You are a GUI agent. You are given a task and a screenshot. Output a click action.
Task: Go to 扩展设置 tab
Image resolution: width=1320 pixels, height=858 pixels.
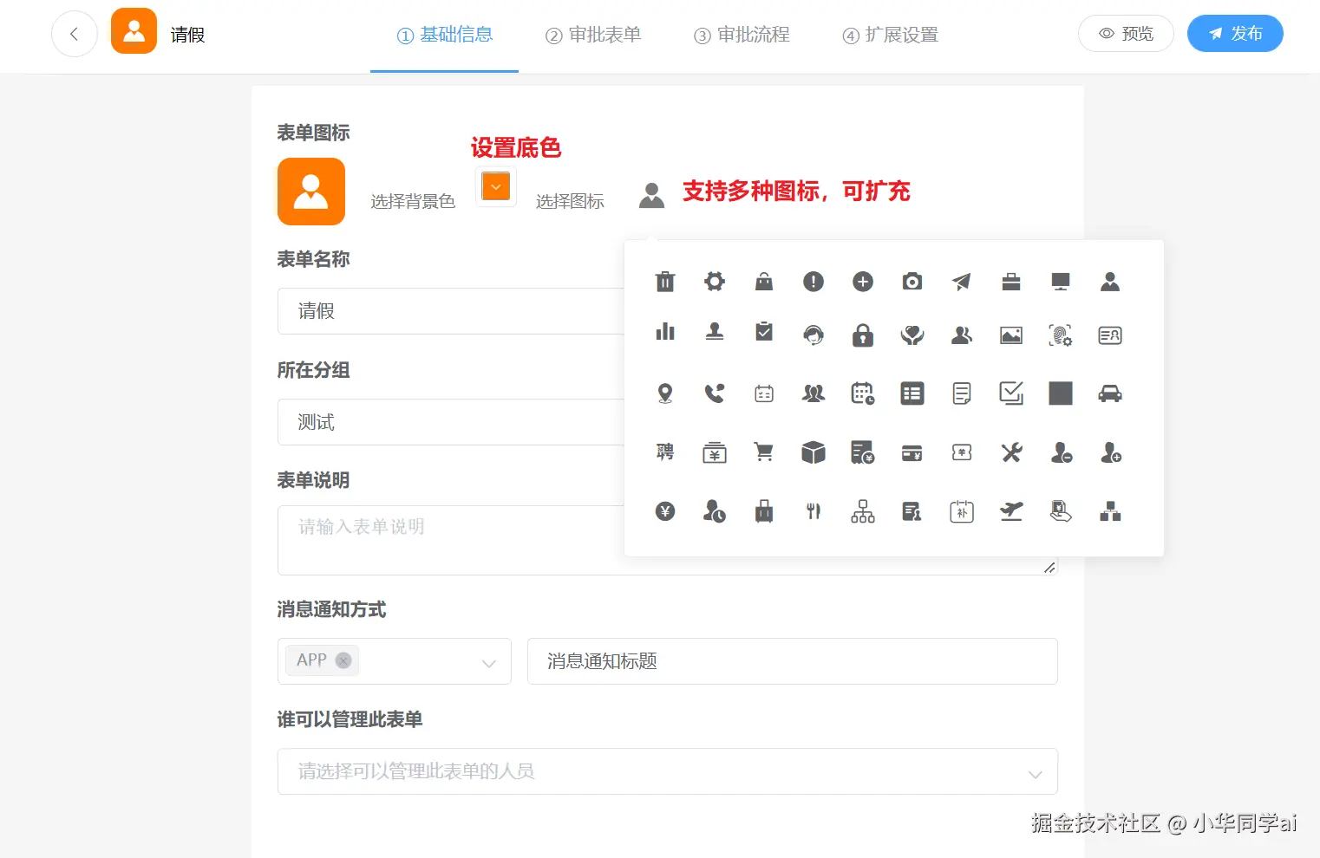click(x=890, y=35)
